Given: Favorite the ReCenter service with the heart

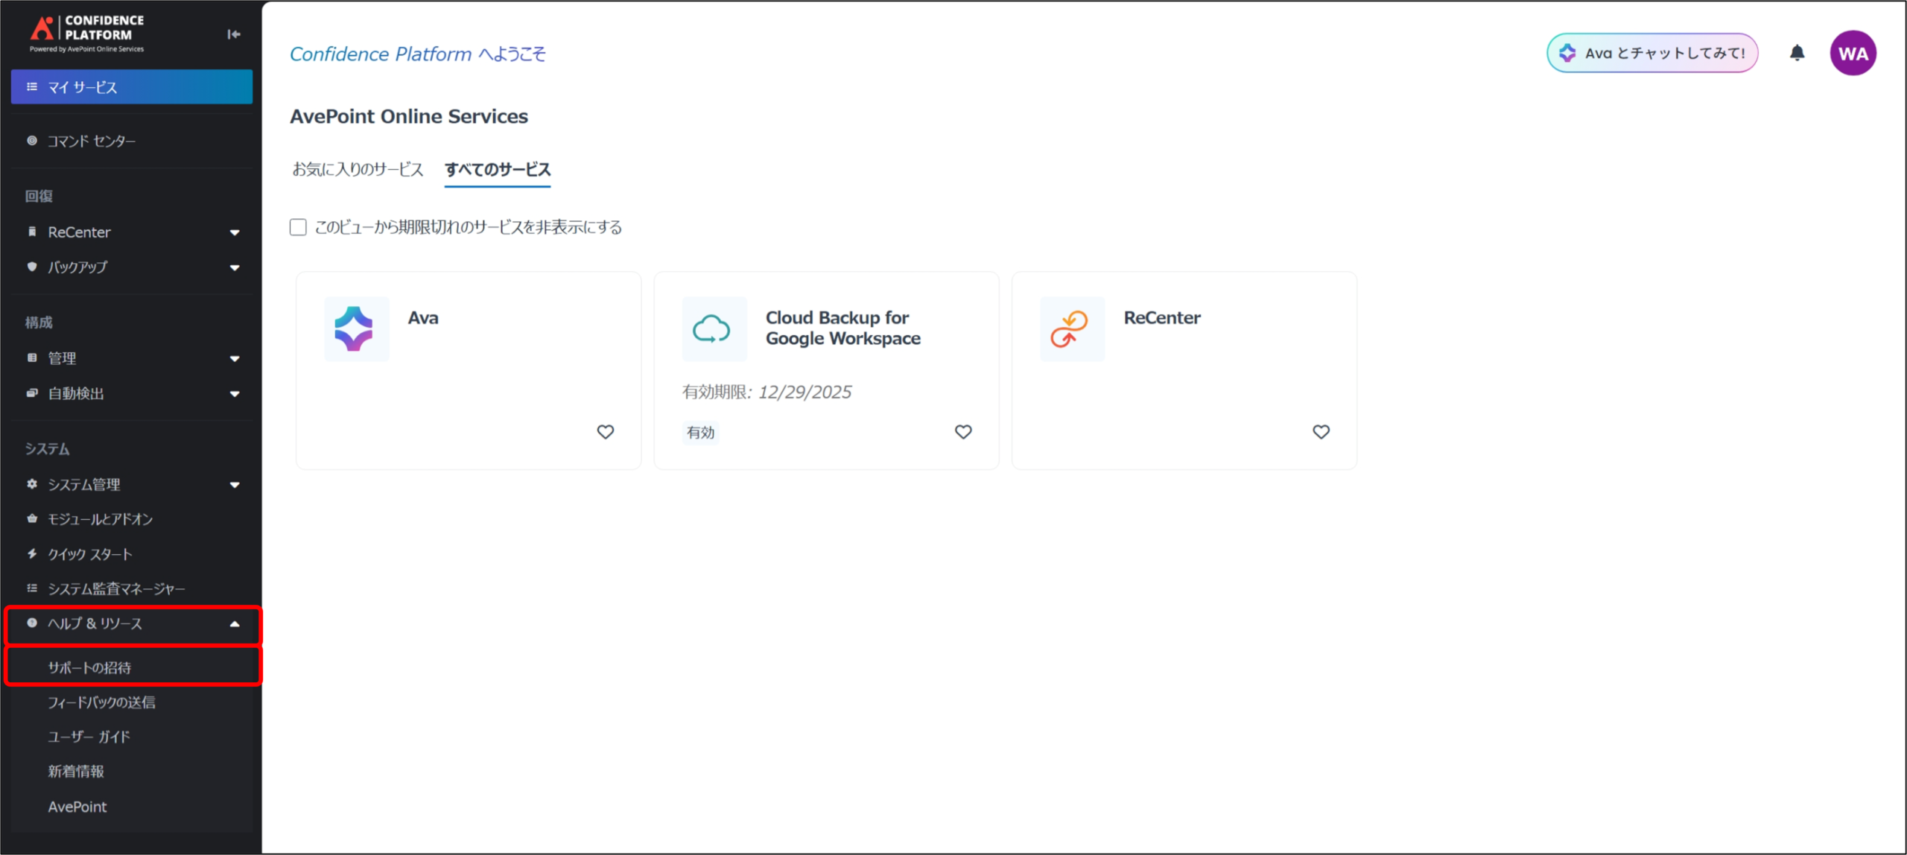Looking at the screenshot, I should [1320, 432].
